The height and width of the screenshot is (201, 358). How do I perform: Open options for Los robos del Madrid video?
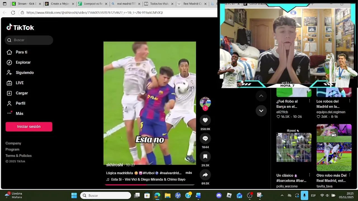(349, 101)
